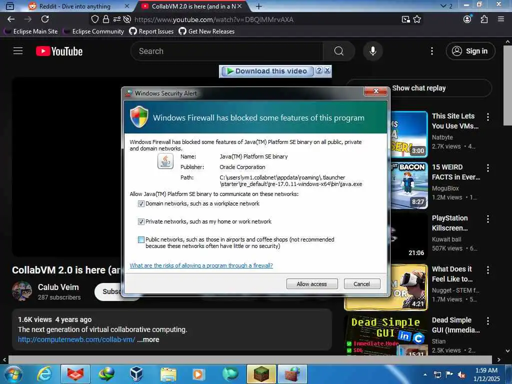Viewport: 512px width, 384px height.
Task: Open more options for 15 WEIRD FACTS video
Action: point(488,168)
